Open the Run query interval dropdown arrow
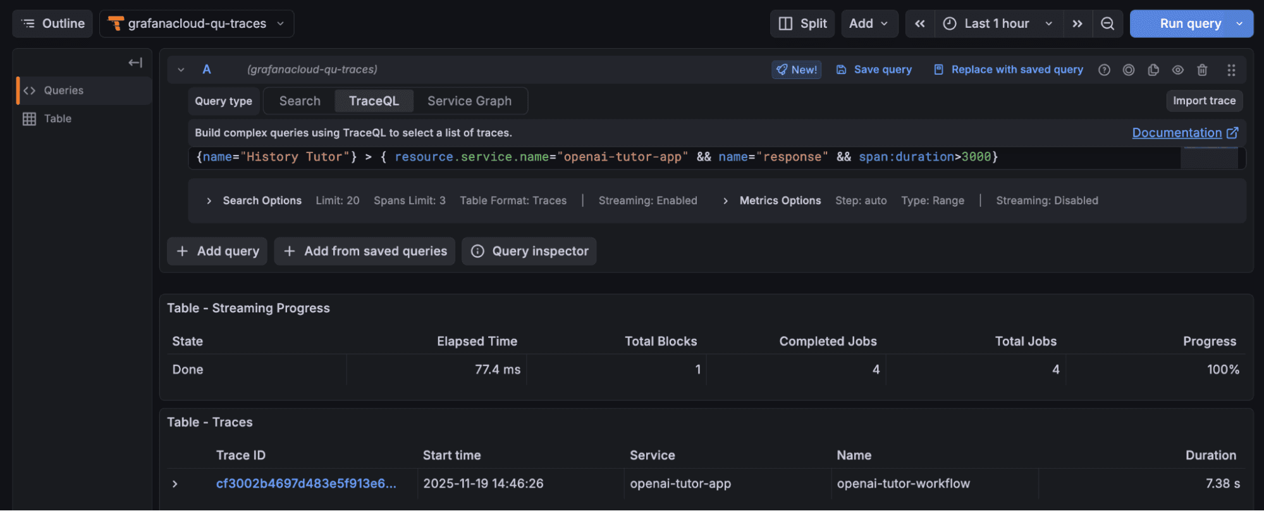 point(1240,23)
